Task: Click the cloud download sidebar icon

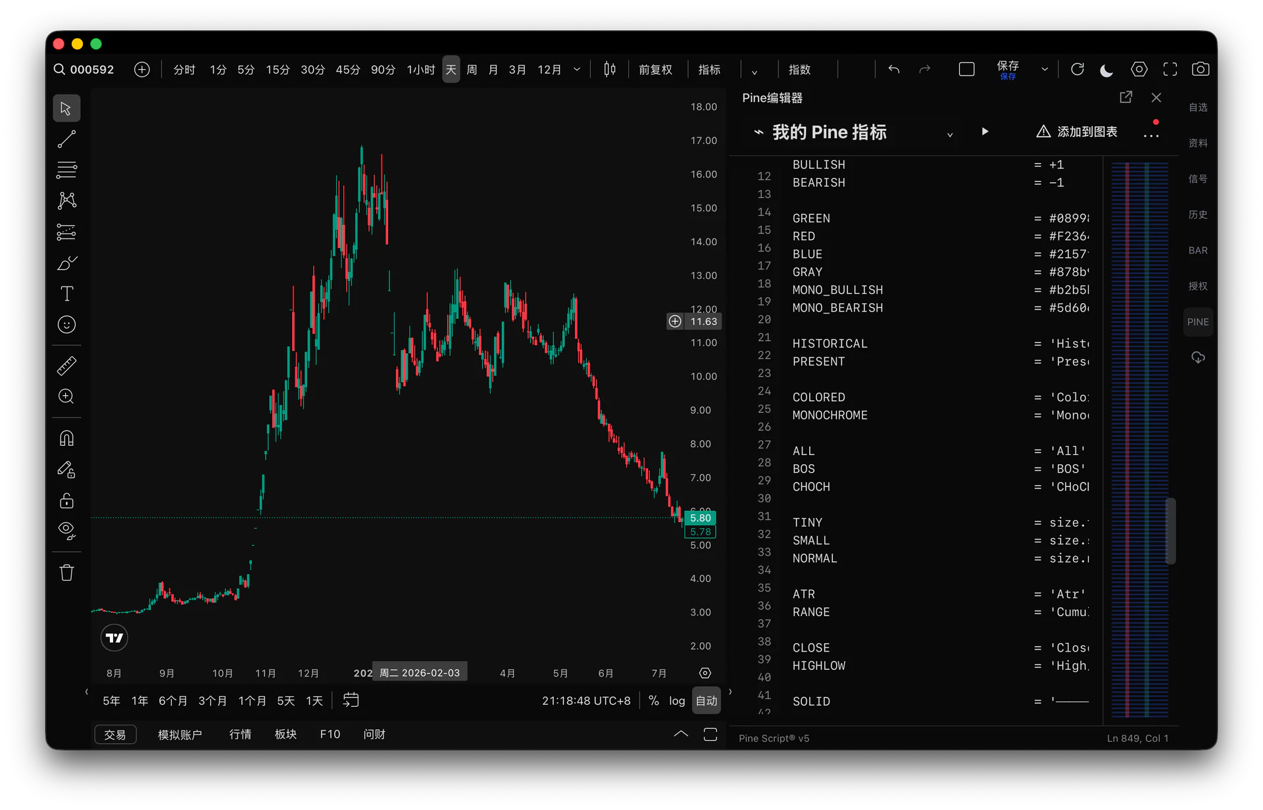Action: click(x=1198, y=358)
